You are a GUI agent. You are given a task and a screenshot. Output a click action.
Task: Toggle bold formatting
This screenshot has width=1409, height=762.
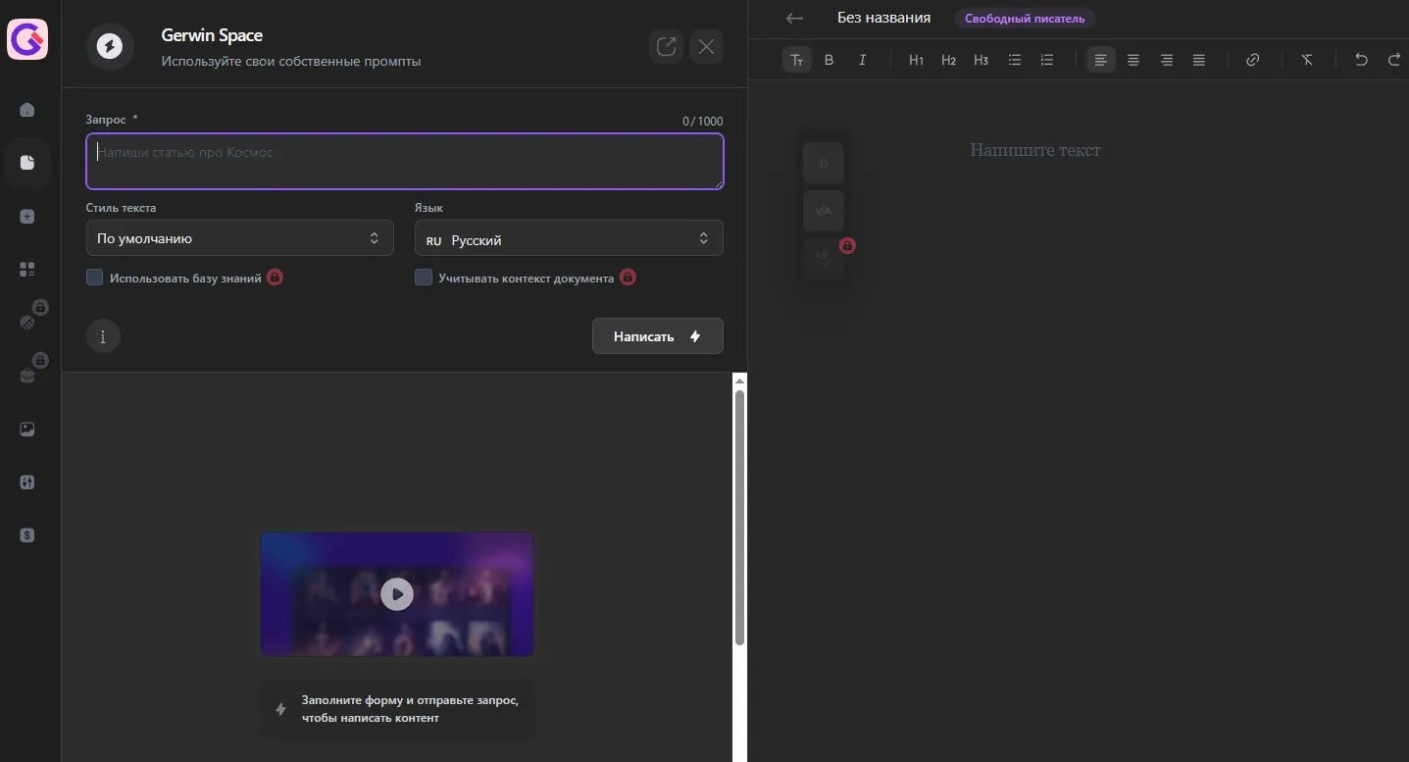[x=829, y=60]
